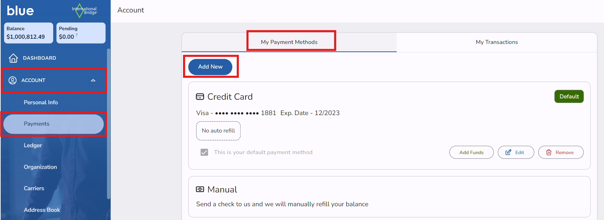Open Personal Info in sidebar
The height and width of the screenshot is (220, 604).
(41, 102)
